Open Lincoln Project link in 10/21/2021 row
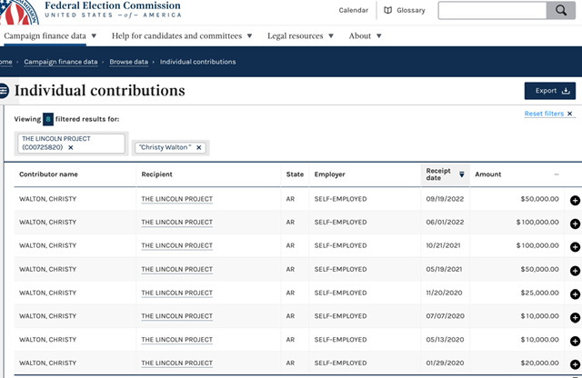Image resolution: width=582 pixels, height=378 pixels. tap(176, 246)
